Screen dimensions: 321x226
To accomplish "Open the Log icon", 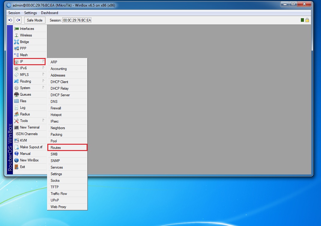I will click(16, 108).
